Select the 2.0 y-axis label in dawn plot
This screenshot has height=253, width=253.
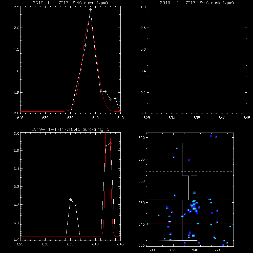point(17,28)
